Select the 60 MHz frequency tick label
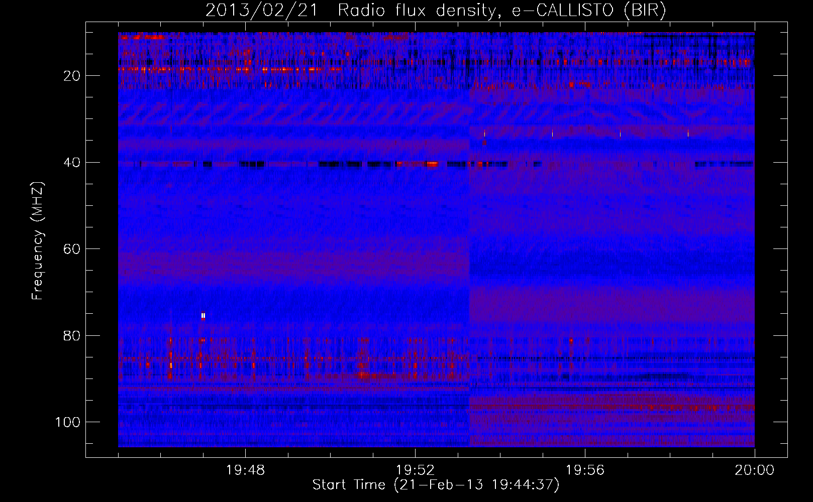The image size is (813, 502). tap(72, 249)
